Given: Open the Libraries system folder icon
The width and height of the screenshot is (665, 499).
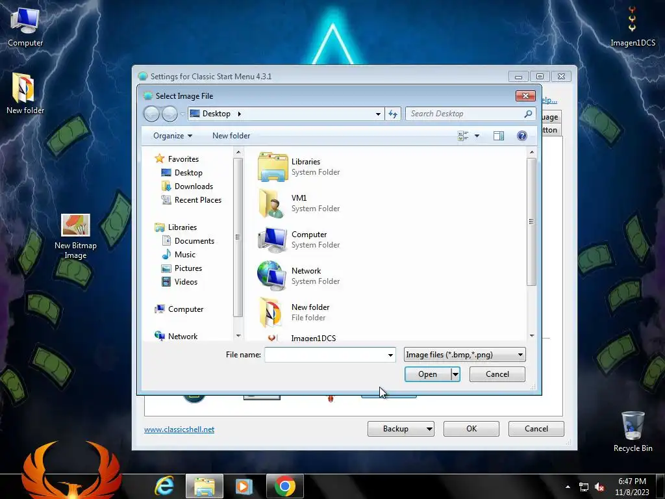Looking at the screenshot, I should pos(273,167).
